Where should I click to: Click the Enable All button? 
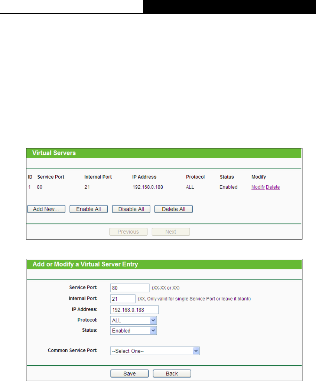click(x=89, y=209)
